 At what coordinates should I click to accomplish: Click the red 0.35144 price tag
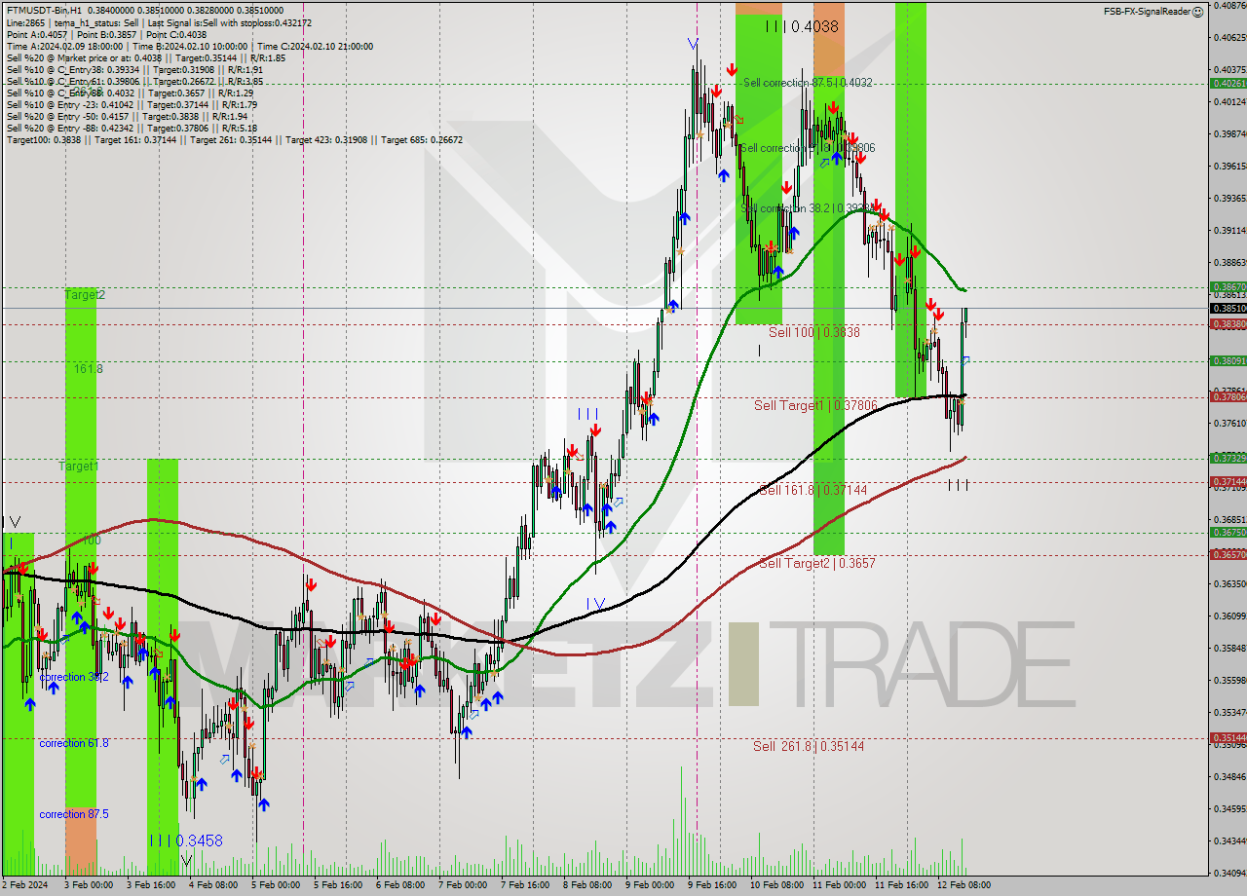tap(1228, 737)
